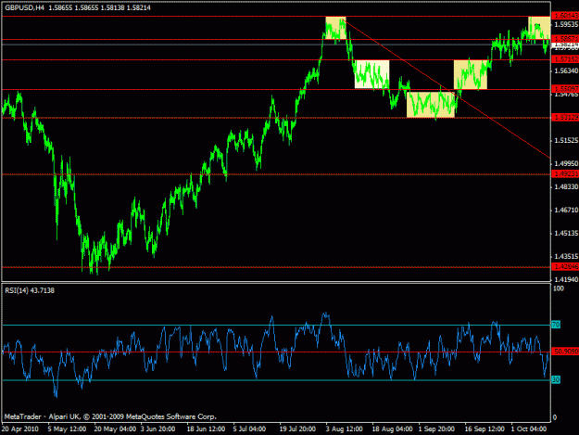Click the RSI 70 overbought level label

point(556,325)
